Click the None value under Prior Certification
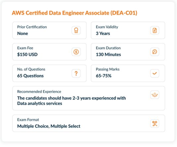Screen dimensions: 177x147 (x=22, y=33)
